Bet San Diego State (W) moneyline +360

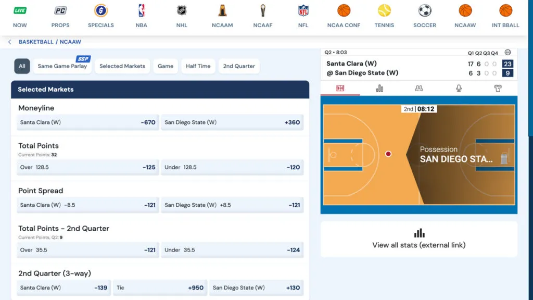point(232,122)
